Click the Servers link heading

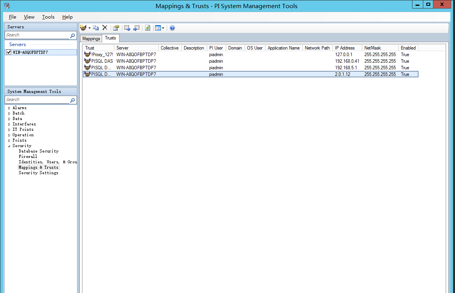point(17,45)
